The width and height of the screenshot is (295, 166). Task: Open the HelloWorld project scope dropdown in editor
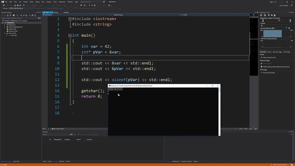77,15
